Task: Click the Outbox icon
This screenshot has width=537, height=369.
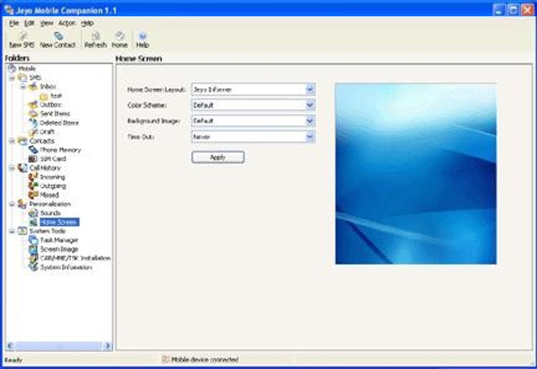Action: [33, 105]
